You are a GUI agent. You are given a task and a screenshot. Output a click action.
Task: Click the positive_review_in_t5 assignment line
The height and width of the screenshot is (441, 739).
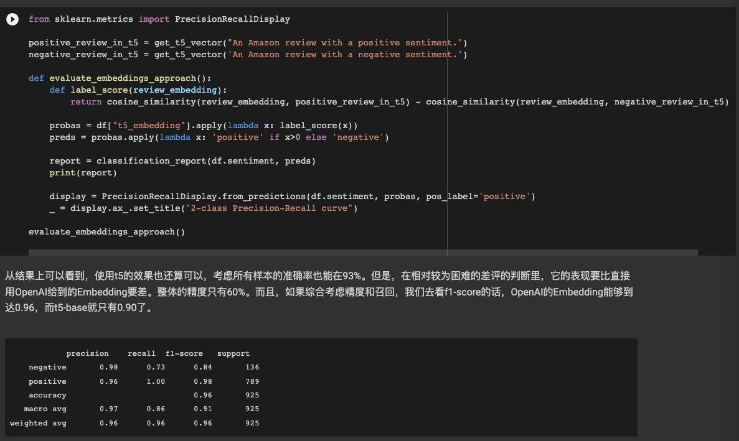(248, 43)
